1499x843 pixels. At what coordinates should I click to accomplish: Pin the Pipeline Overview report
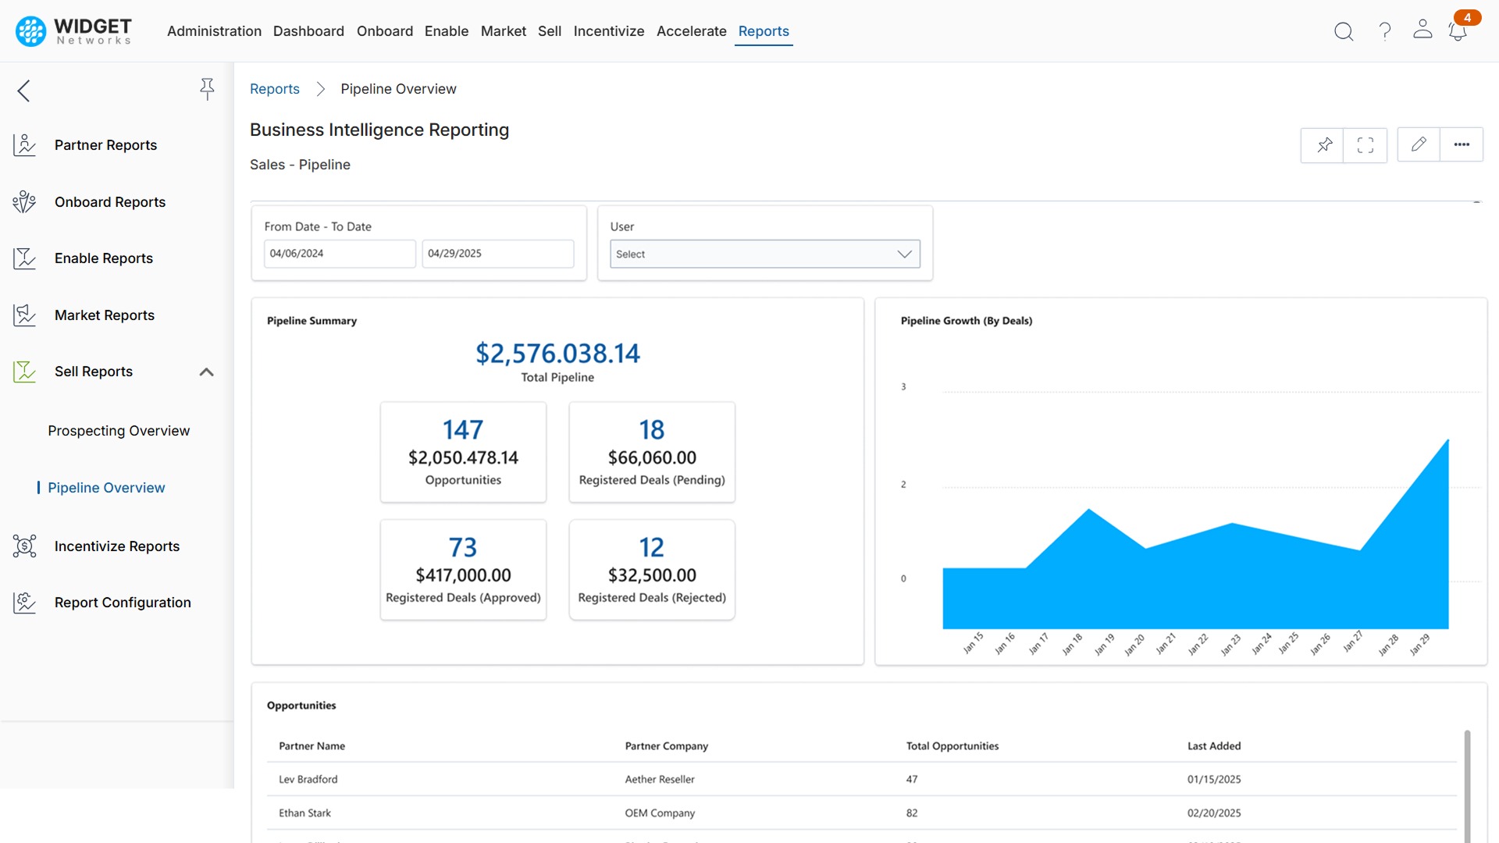click(x=1323, y=144)
